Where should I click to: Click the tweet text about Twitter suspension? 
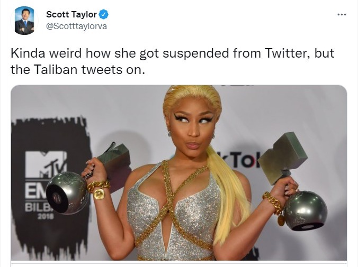(x=172, y=61)
